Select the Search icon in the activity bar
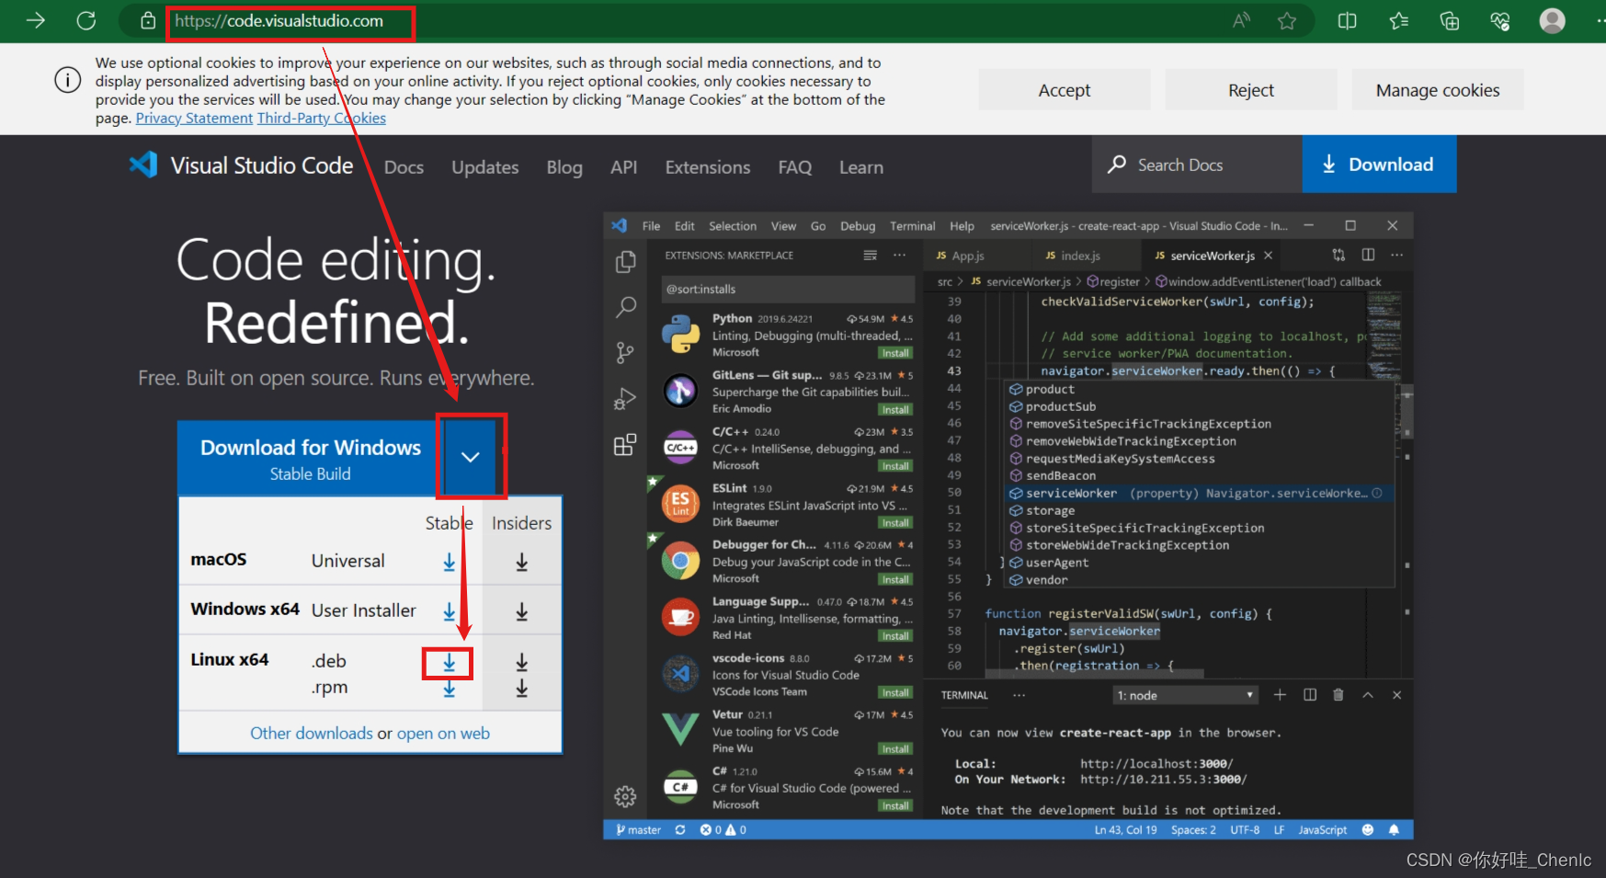The image size is (1606, 878). pyautogui.click(x=625, y=307)
